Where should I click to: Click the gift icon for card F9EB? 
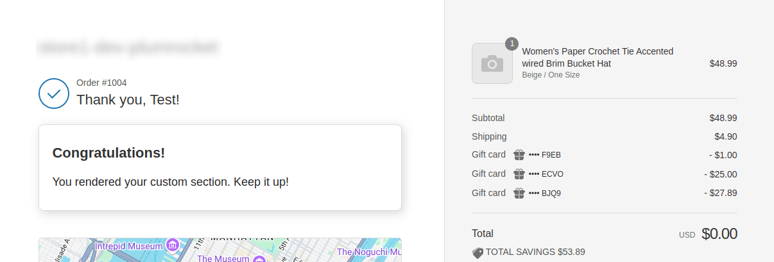519,154
